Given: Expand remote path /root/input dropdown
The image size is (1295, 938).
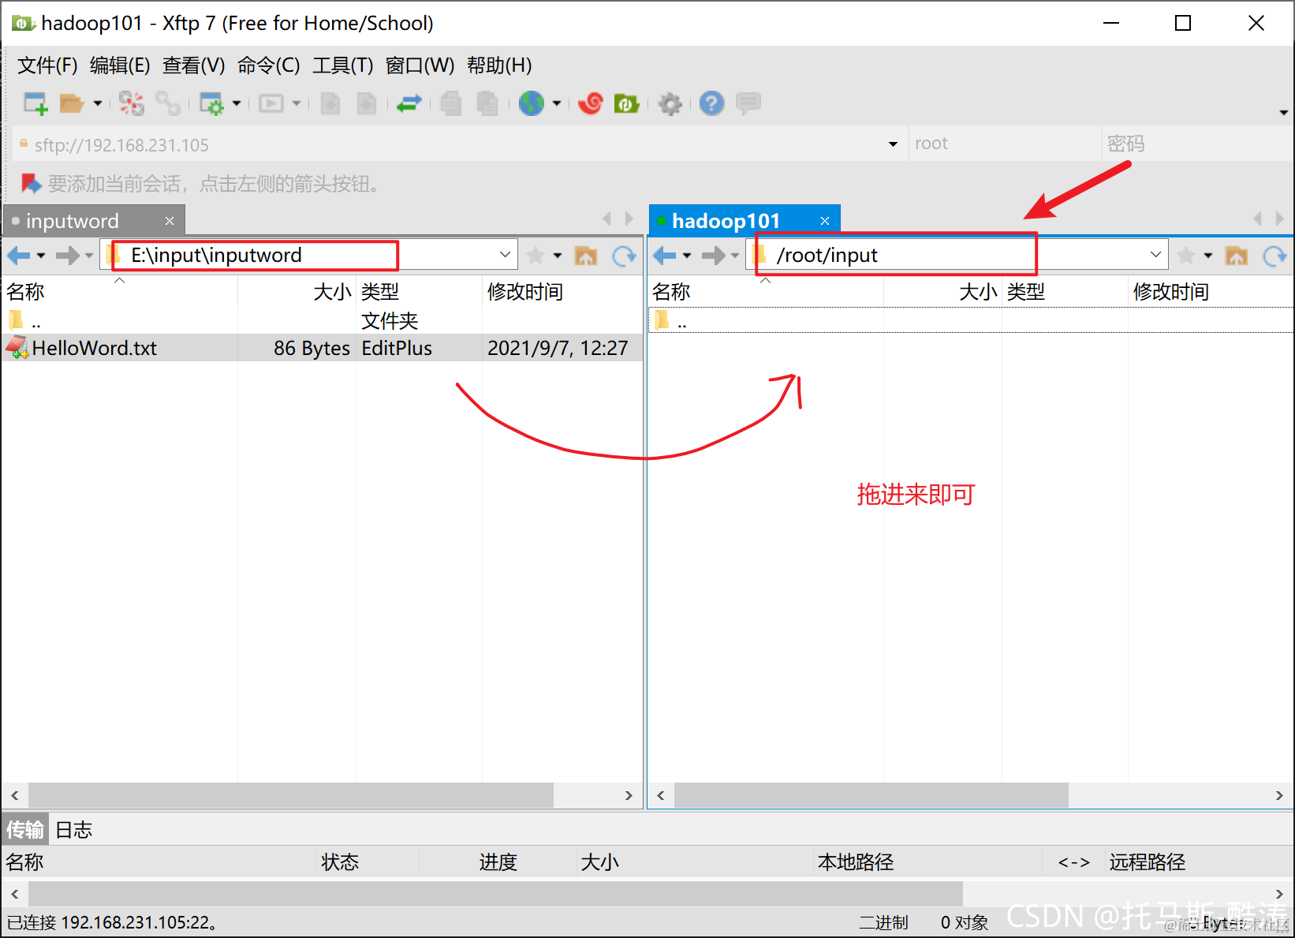Looking at the screenshot, I should coord(1155,255).
